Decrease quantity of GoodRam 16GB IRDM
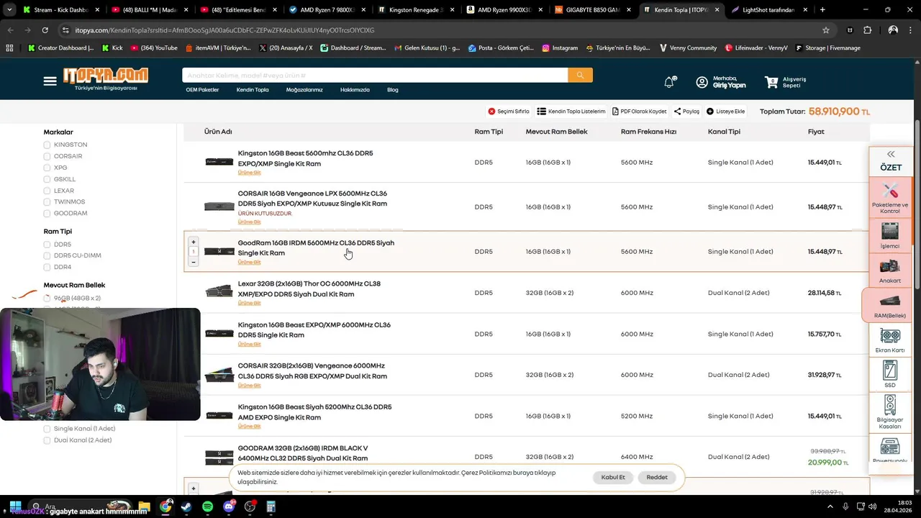921x518 pixels. pyautogui.click(x=193, y=262)
